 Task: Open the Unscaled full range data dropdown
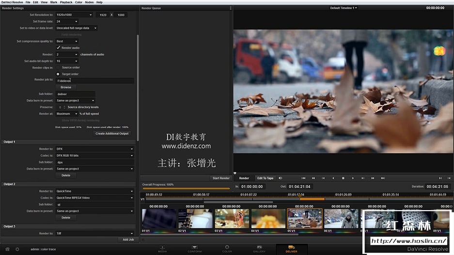77,28
